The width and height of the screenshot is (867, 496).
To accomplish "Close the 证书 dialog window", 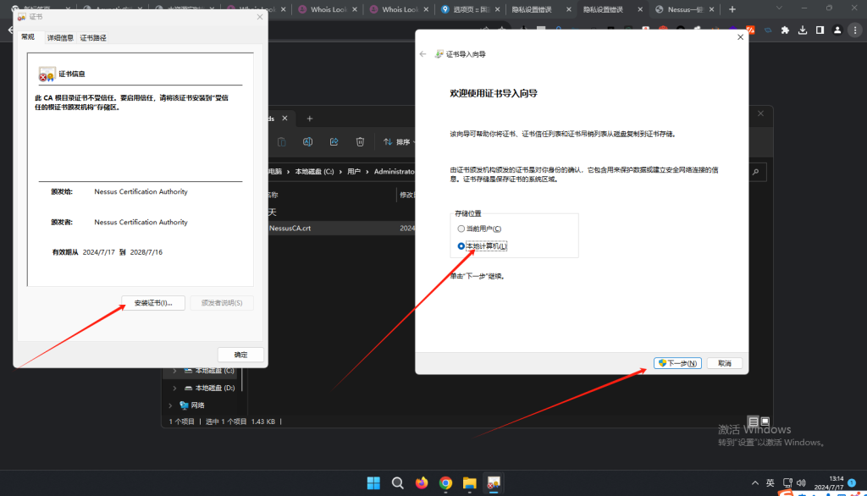I will (x=260, y=17).
